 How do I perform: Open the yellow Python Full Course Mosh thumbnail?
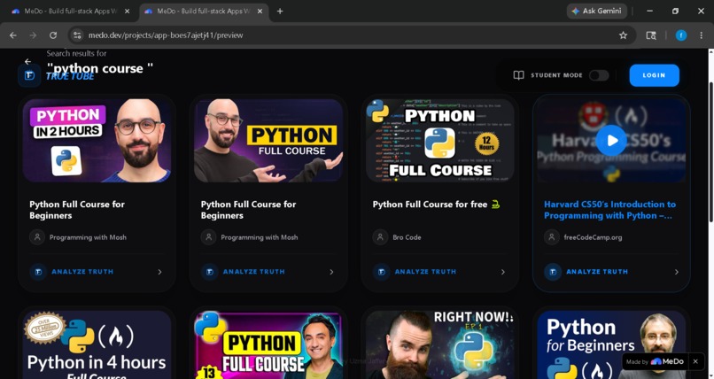268,141
